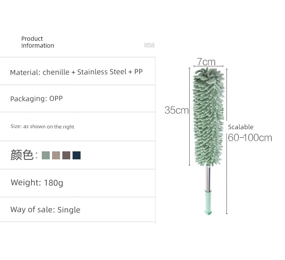This screenshot has height=260, width=285.
Task: Click the Way of sale: Single row
Action: (x=78, y=210)
